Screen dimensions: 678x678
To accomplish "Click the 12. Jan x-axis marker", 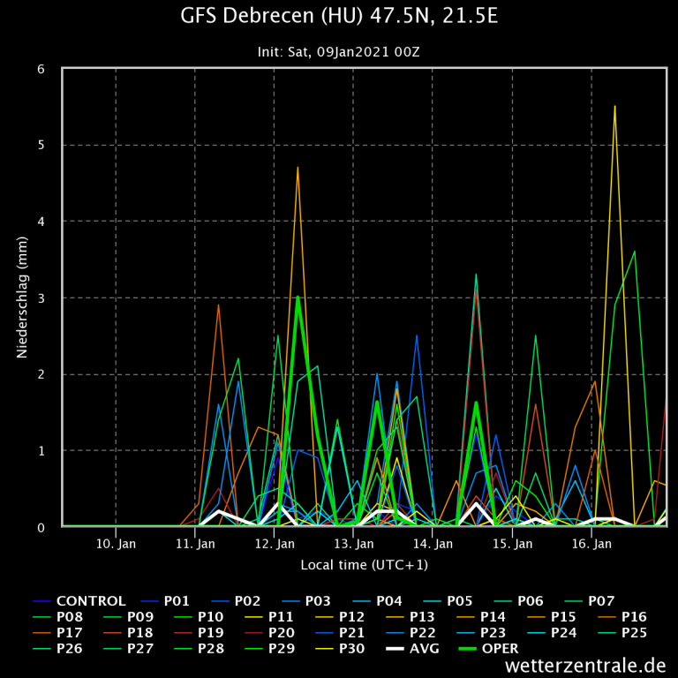I will coord(275,545).
